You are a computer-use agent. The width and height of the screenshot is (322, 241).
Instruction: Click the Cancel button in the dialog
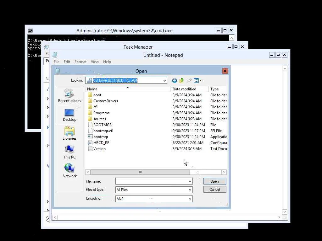click(x=214, y=190)
